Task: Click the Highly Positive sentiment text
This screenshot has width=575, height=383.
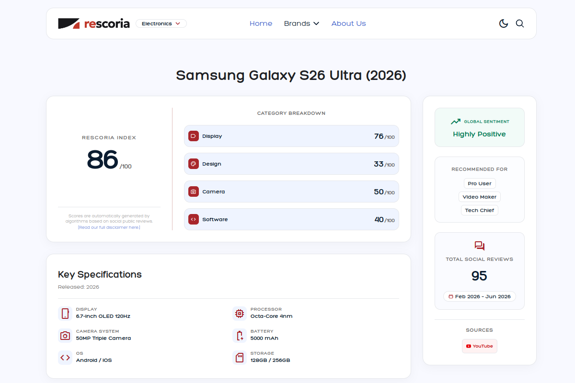Action: [479, 134]
